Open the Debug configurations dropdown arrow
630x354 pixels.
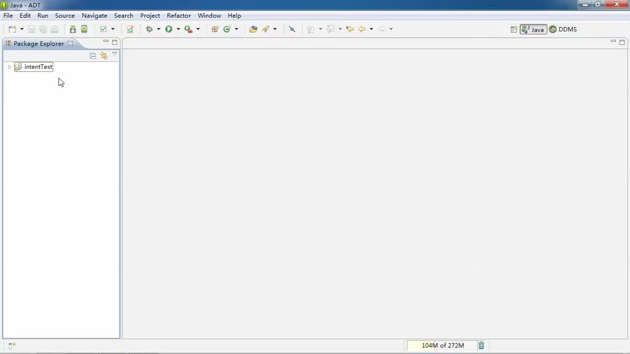(x=159, y=29)
